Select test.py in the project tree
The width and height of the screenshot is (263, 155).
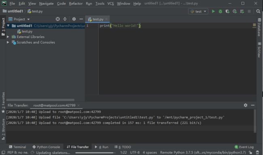pos(25,31)
